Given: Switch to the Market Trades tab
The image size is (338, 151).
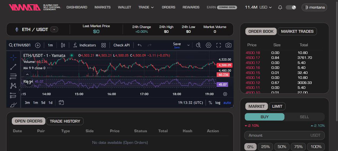Looking at the screenshot, I should point(297,31).
